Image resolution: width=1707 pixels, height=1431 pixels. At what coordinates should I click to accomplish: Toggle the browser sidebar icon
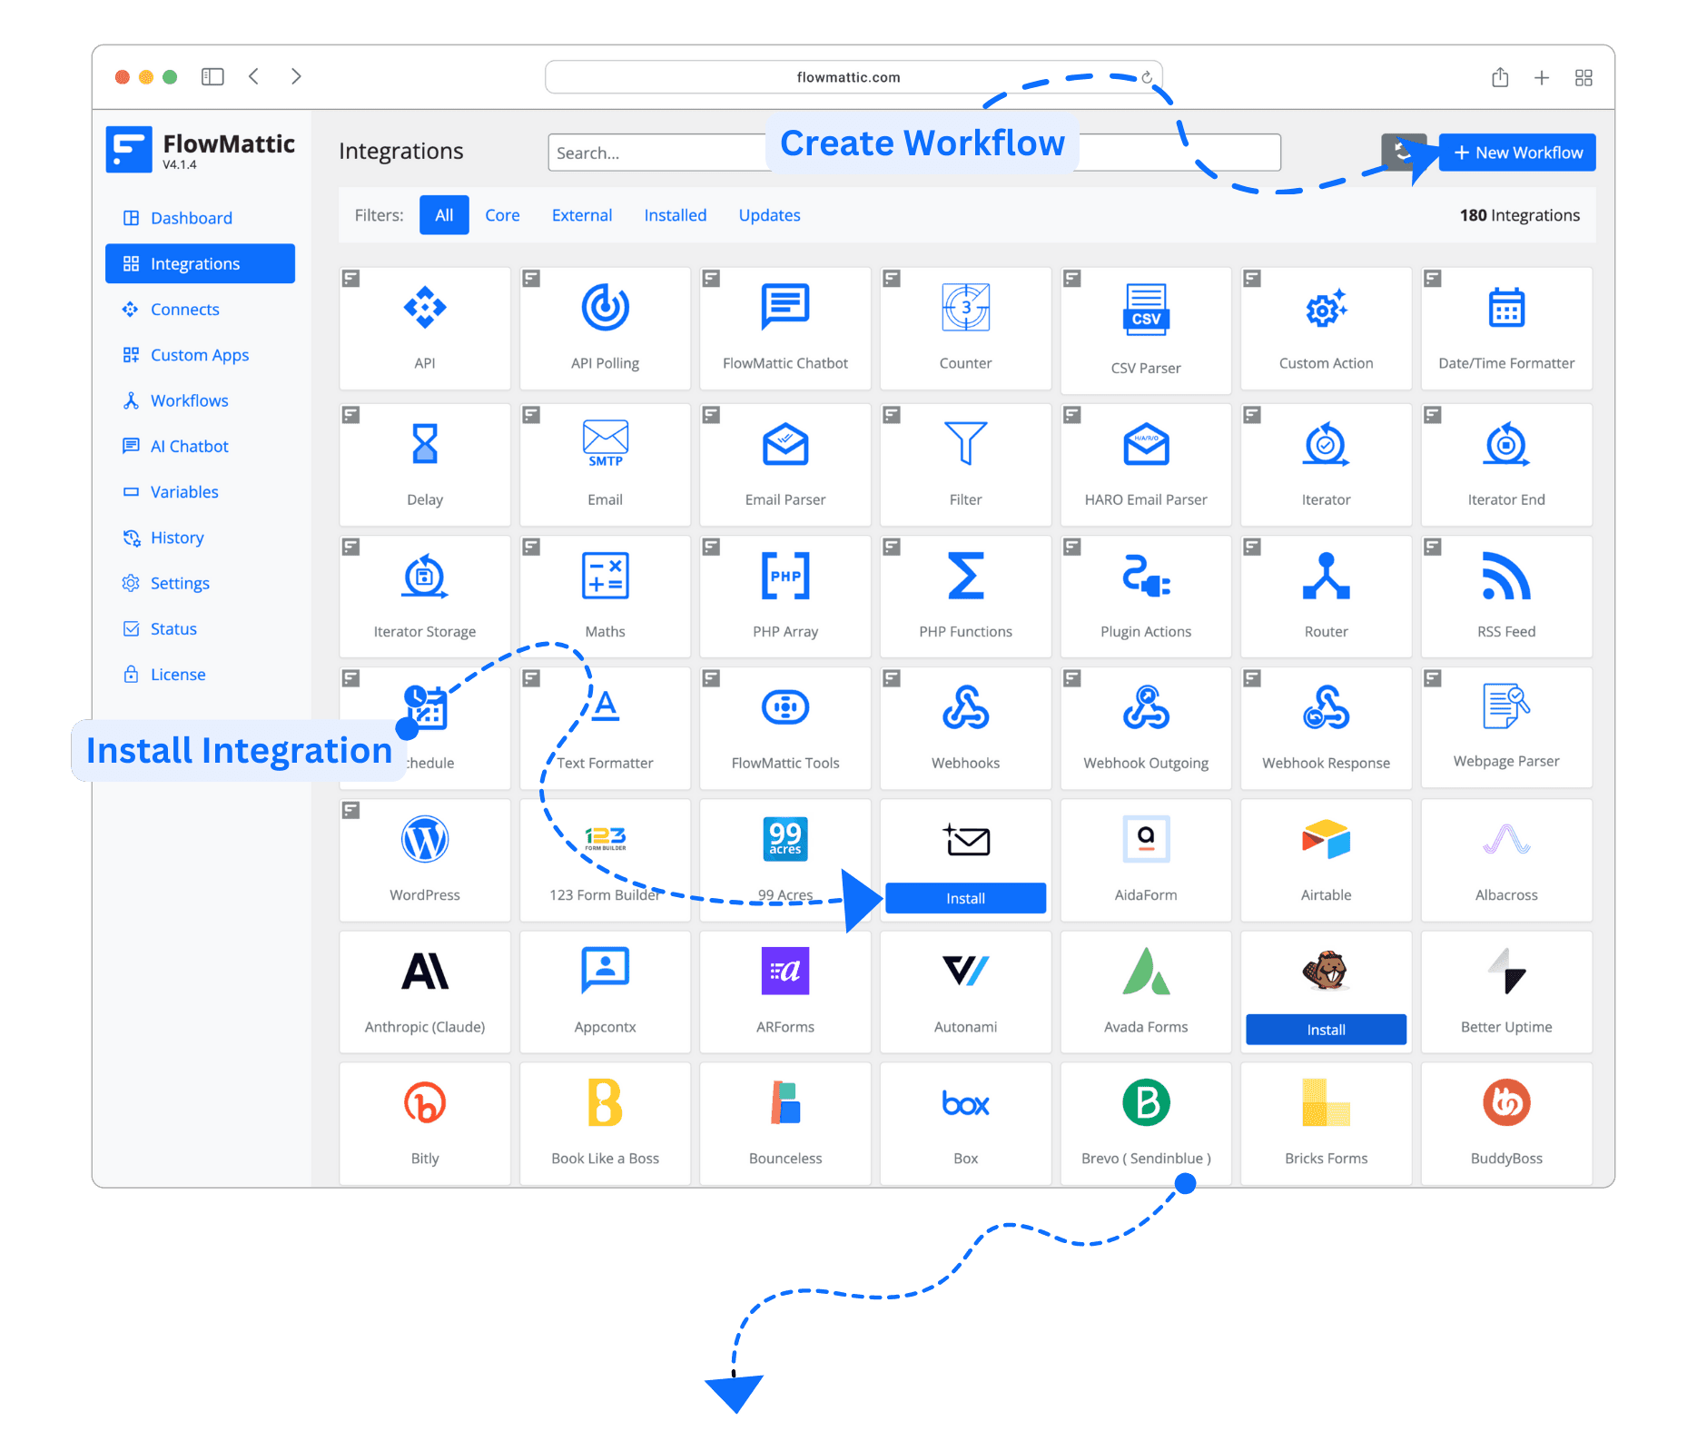tap(212, 76)
